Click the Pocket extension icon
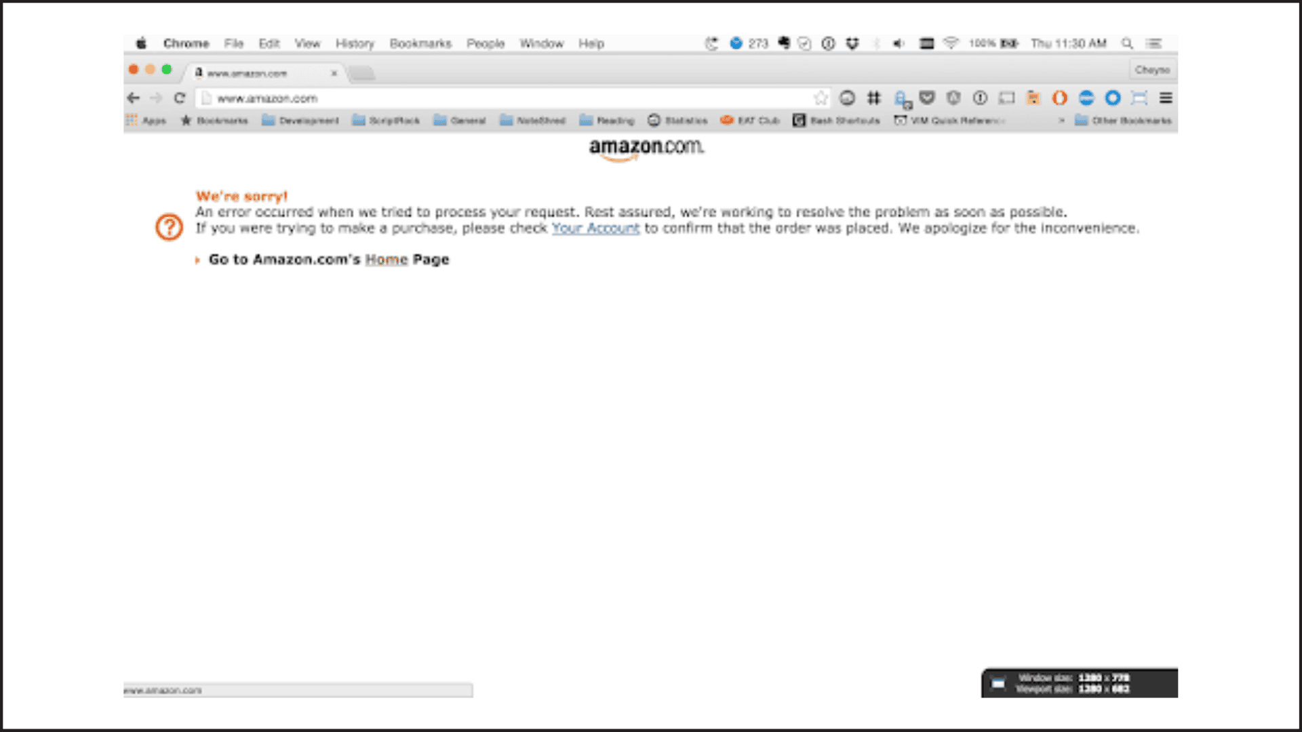 point(927,98)
